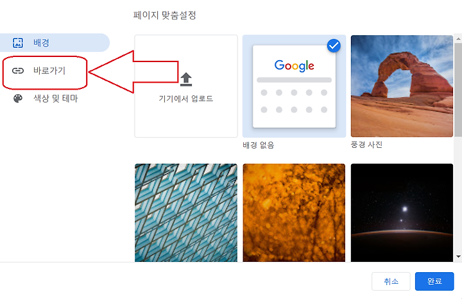Click the Google logo in the preview tile

tap(294, 66)
